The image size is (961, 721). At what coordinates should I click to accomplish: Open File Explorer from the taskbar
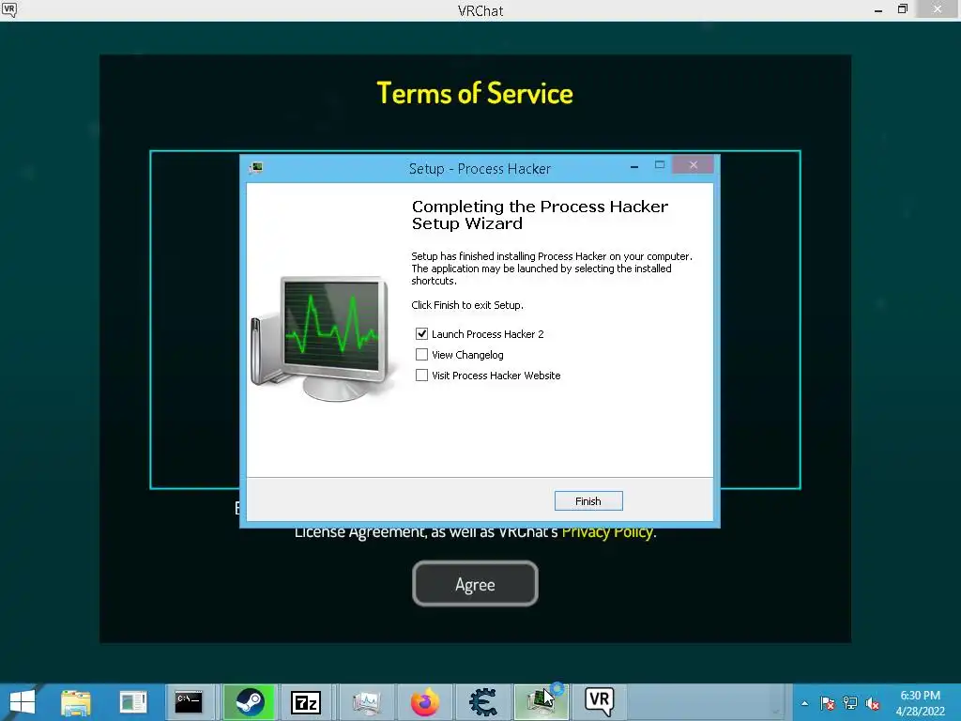(x=76, y=702)
